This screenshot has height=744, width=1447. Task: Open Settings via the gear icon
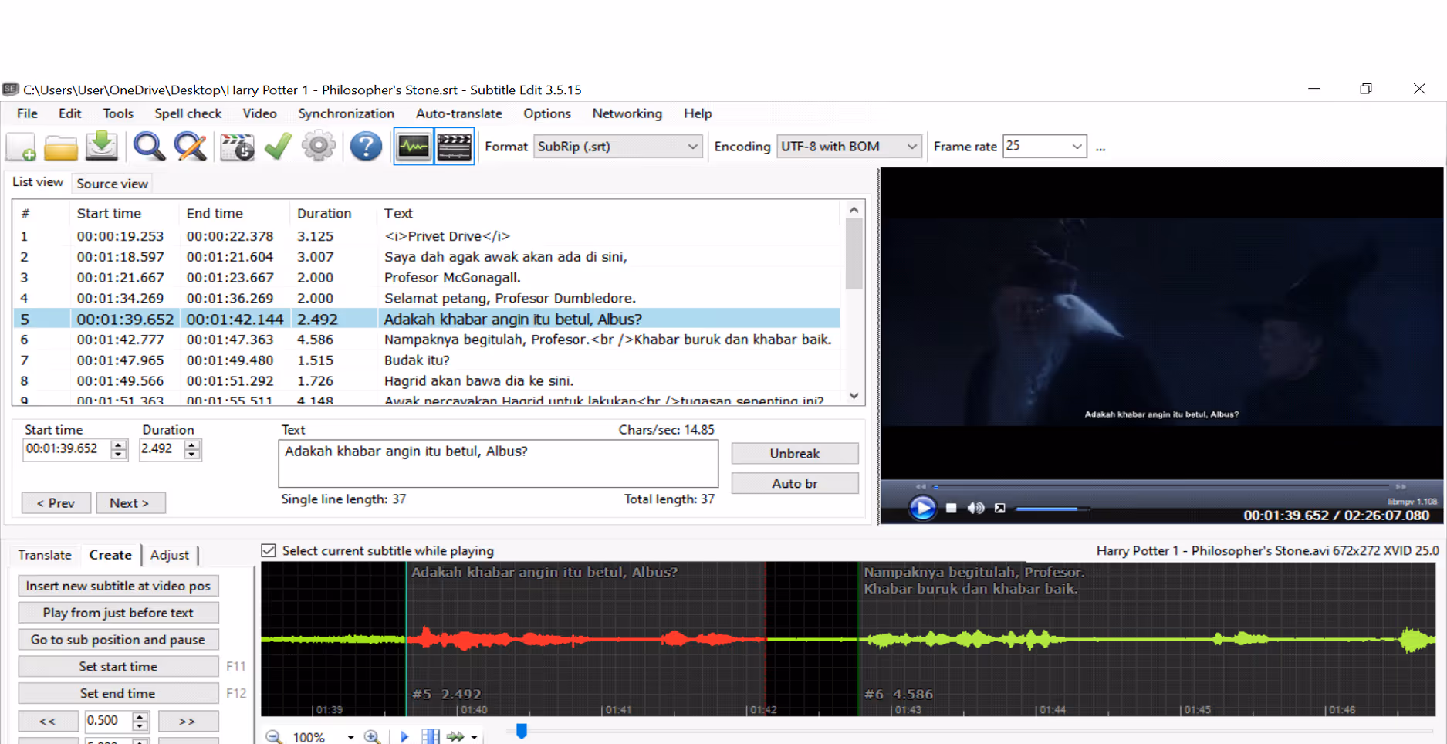click(319, 146)
